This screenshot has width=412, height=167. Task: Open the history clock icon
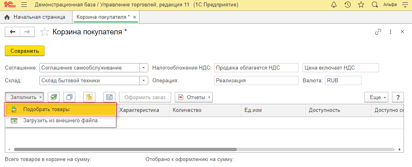347,5
